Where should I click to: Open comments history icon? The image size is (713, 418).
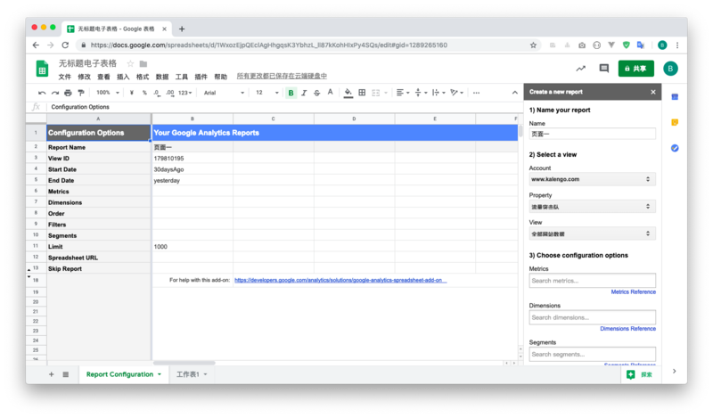click(x=604, y=69)
